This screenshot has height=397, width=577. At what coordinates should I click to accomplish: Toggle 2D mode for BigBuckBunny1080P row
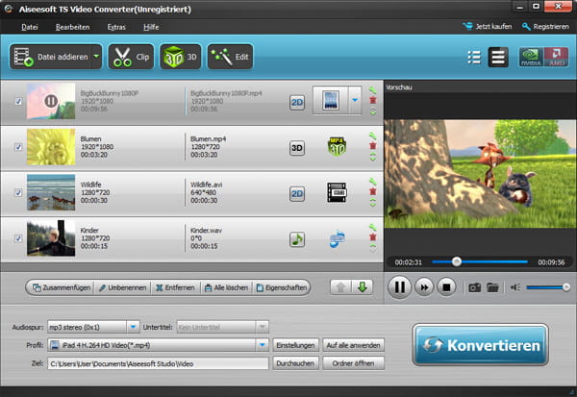point(297,102)
